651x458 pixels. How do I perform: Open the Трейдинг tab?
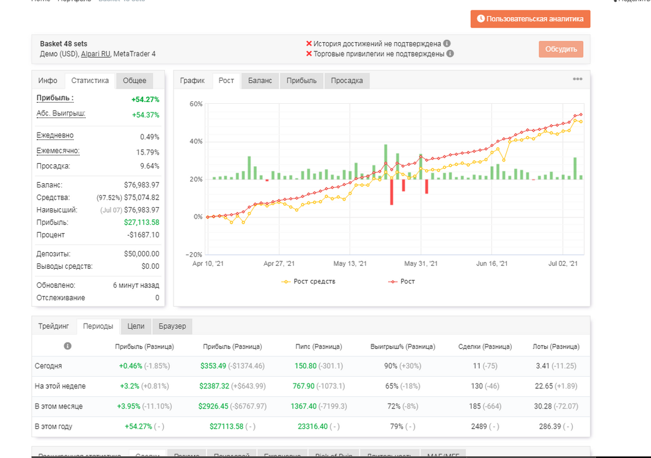(54, 326)
